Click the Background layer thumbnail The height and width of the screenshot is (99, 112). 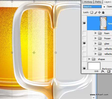94,66
